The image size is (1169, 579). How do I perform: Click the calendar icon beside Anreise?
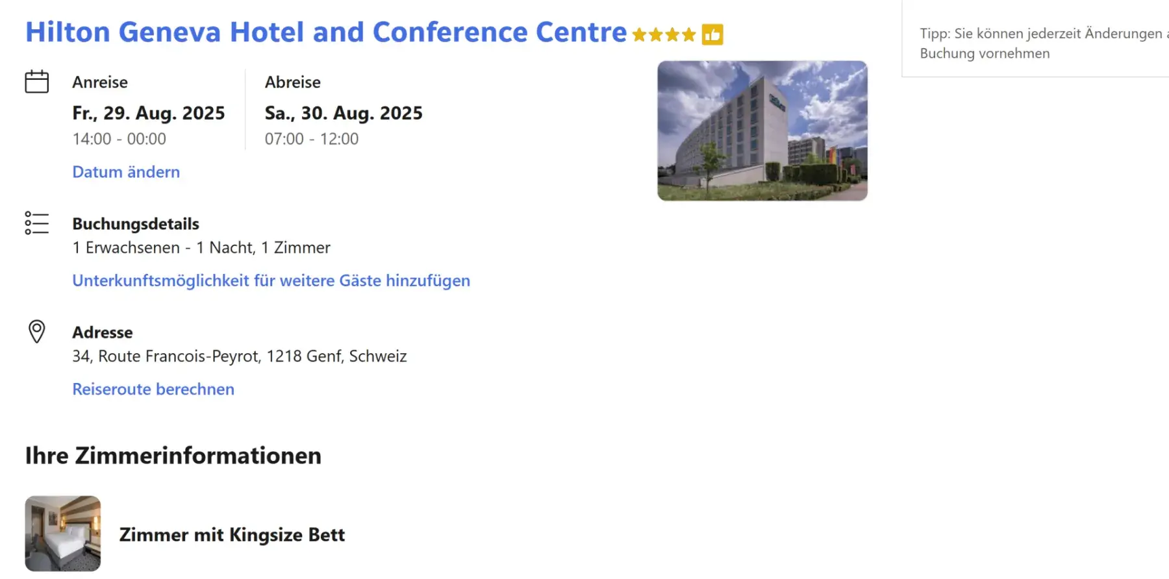(36, 82)
